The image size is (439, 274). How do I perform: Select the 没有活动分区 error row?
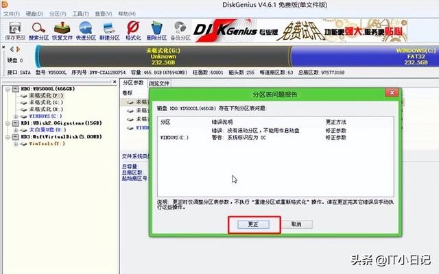pyautogui.click(x=275, y=131)
